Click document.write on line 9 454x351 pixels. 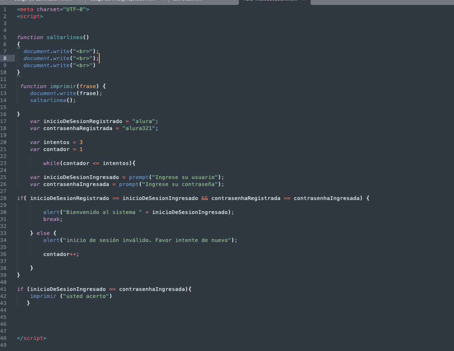pos(47,65)
